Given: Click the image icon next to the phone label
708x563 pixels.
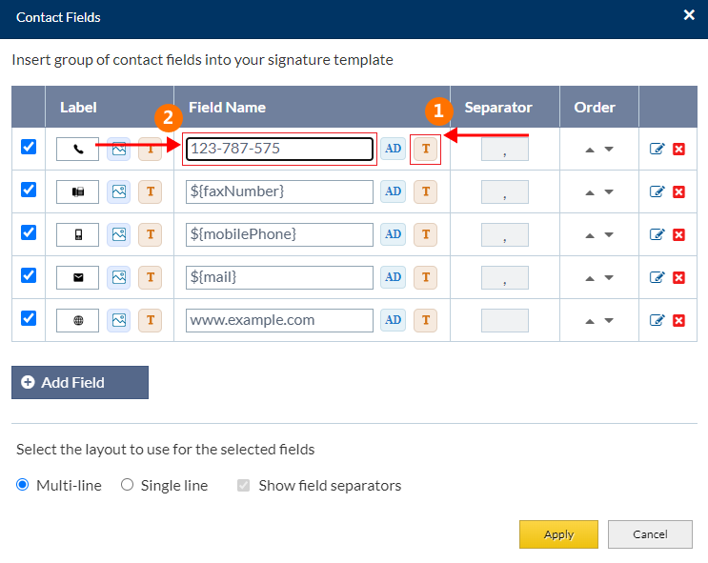Looking at the screenshot, I should [x=118, y=149].
